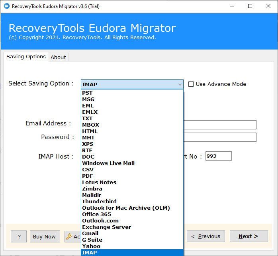Click the Buy Now button
Screen dimensions: 278x256
point(45,236)
